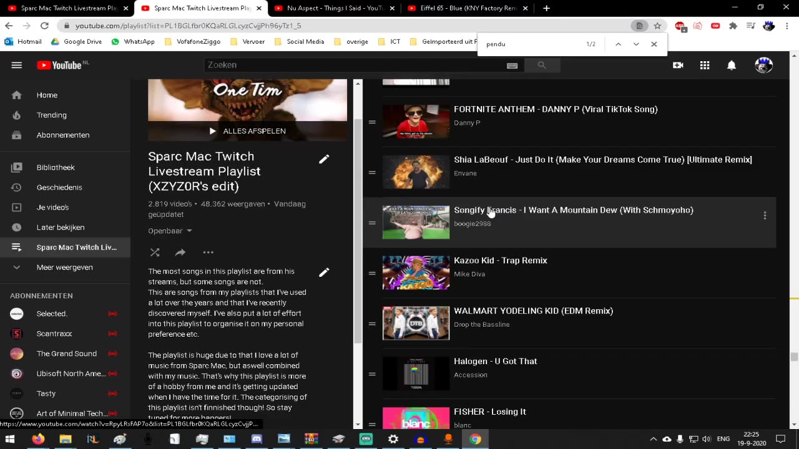Edit the playlist description with pencil icon
This screenshot has height=449, width=799.
(324, 273)
